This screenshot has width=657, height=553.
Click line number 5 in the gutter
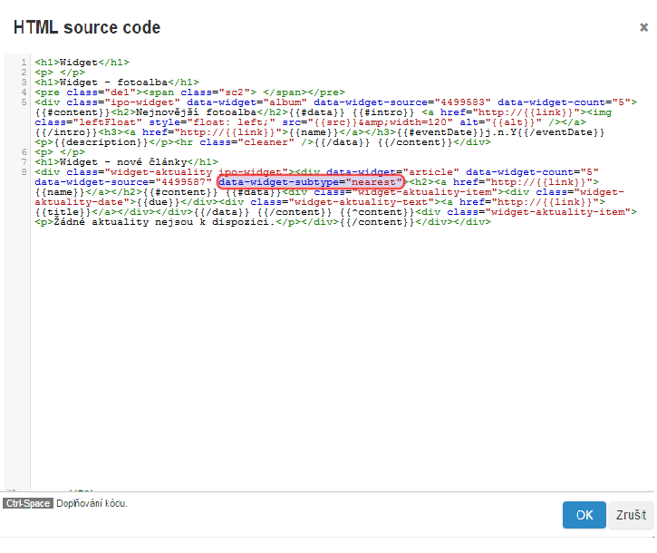(x=24, y=102)
